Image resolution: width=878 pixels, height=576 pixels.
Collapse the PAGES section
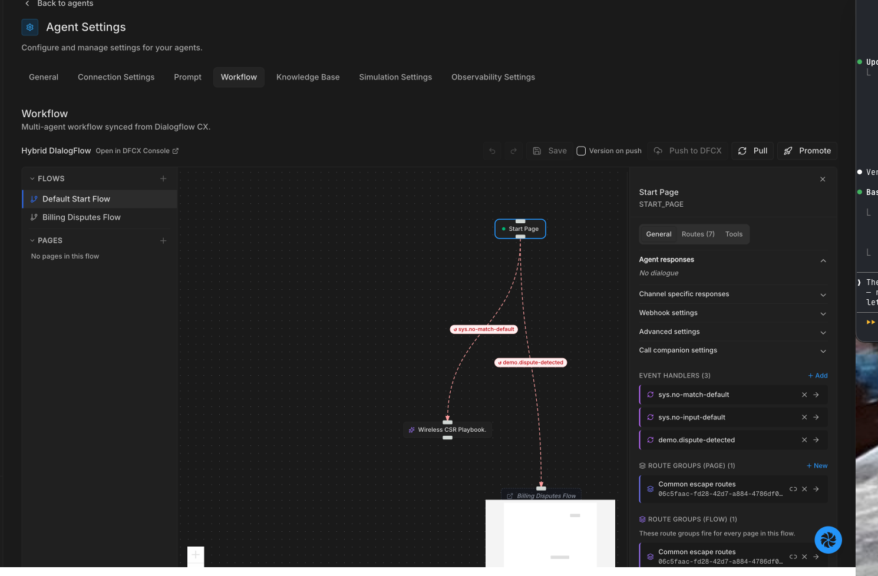pyautogui.click(x=32, y=240)
